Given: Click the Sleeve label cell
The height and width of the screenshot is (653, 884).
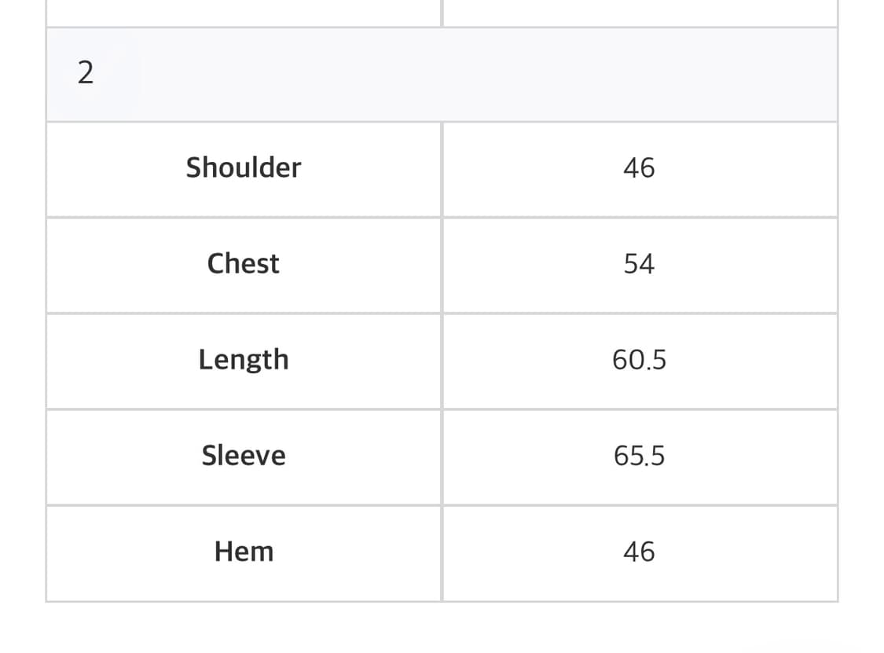Looking at the screenshot, I should (243, 456).
